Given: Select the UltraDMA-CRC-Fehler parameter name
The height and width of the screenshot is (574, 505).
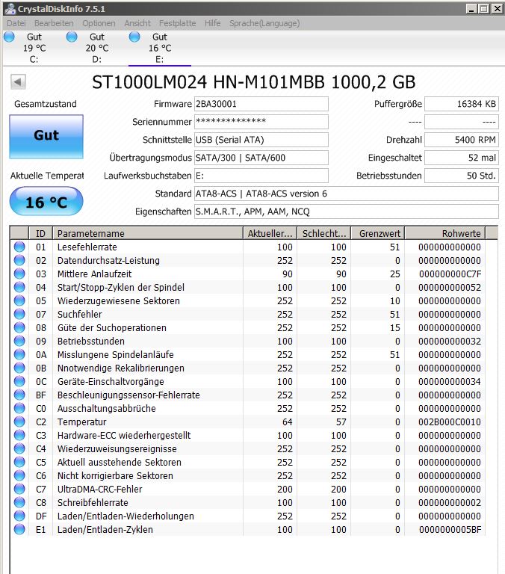Looking at the screenshot, I should (x=99, y=489).
